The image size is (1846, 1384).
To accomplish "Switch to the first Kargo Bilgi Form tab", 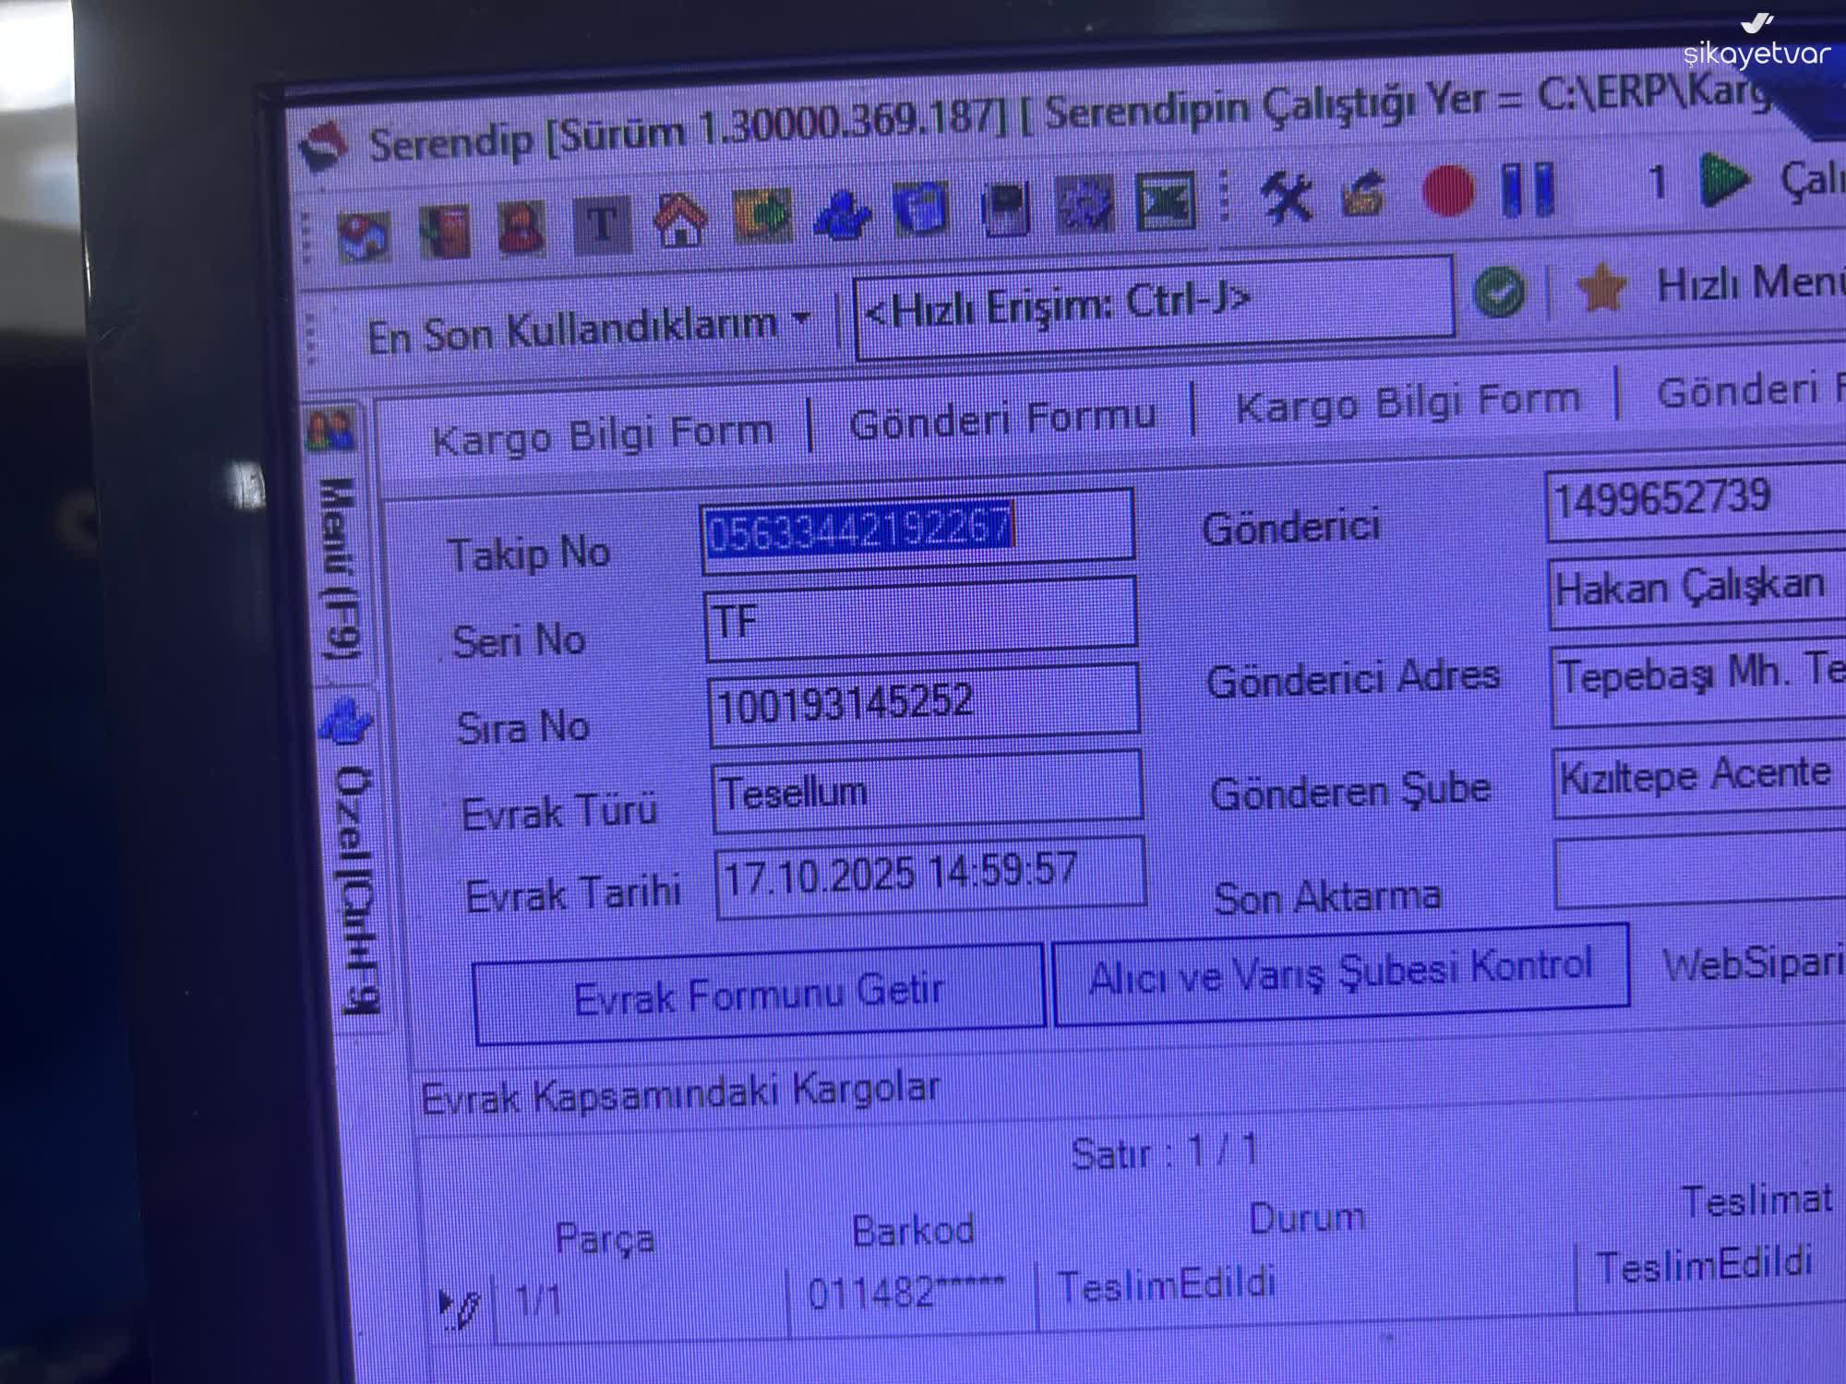I will coord(603,435).
